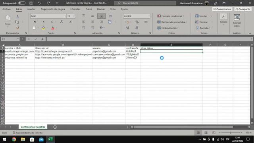Viewport: 254px width, 143px height.
Task: Align text to middle vertically
Action: pos(92,16)
